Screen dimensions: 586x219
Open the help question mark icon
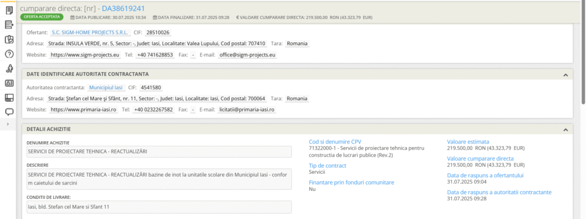coord(9,54)
